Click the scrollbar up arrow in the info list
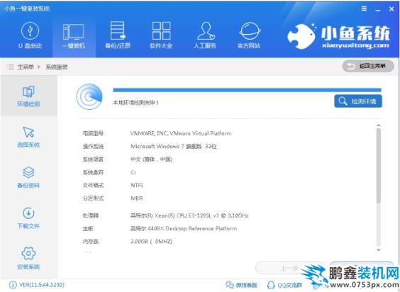This screenshot has height=292, width=400. point(378,125)
